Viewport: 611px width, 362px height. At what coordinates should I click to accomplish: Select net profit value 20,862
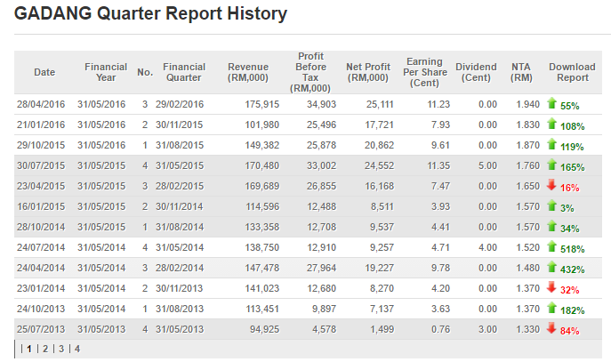[x=379, y=145]
